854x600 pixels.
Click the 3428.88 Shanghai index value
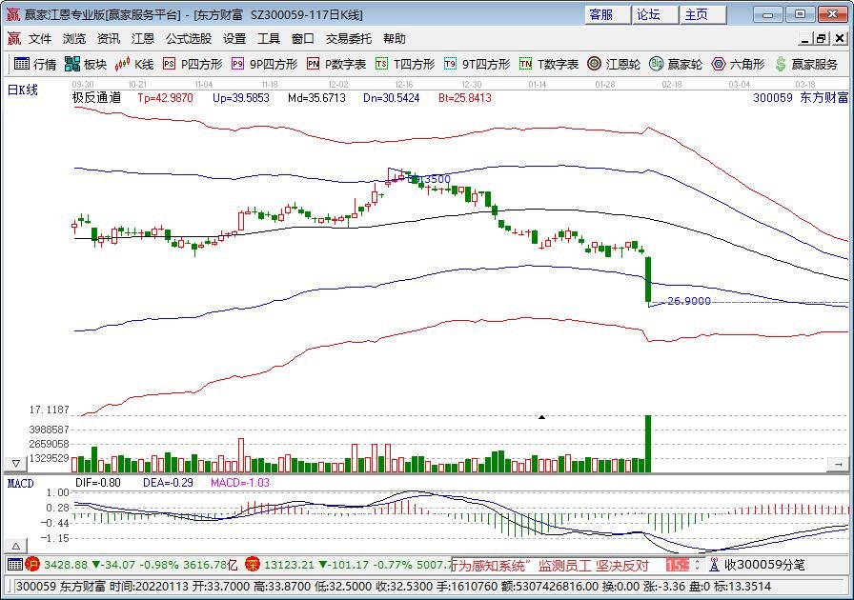(66, 565)
